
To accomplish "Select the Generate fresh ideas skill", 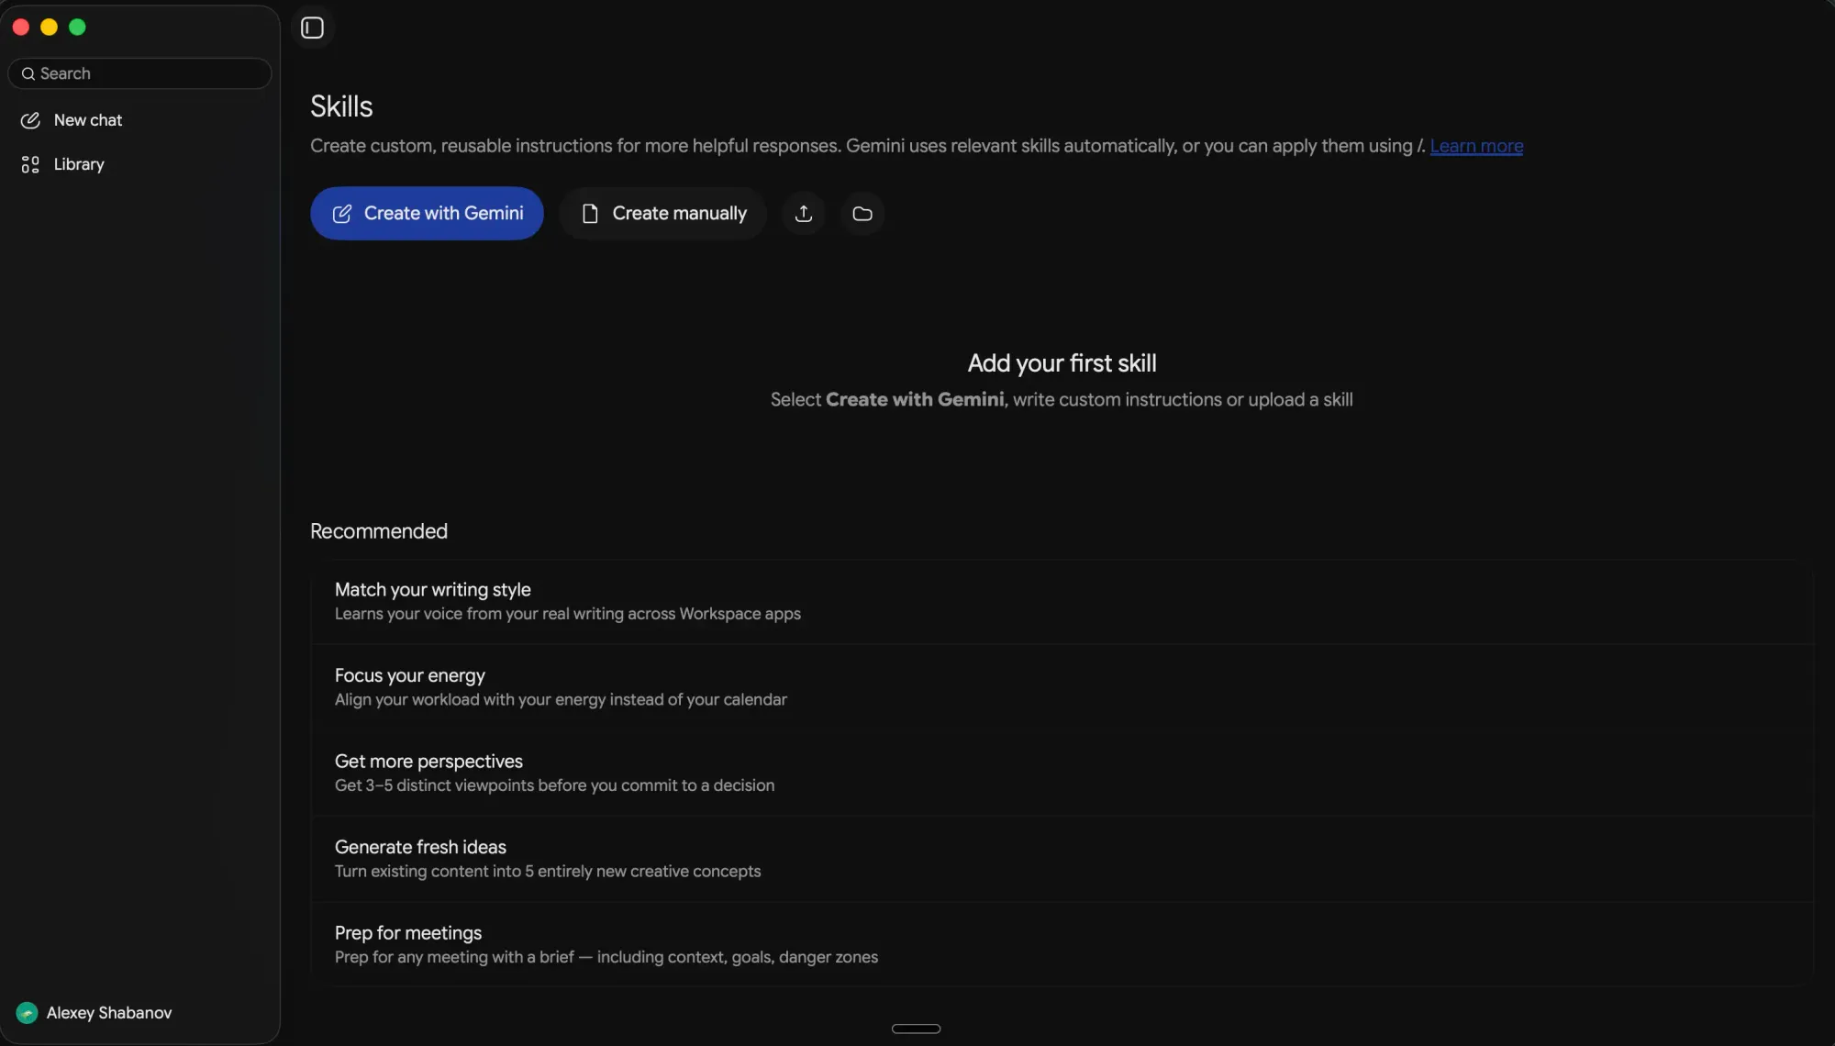I will 1062,859.
